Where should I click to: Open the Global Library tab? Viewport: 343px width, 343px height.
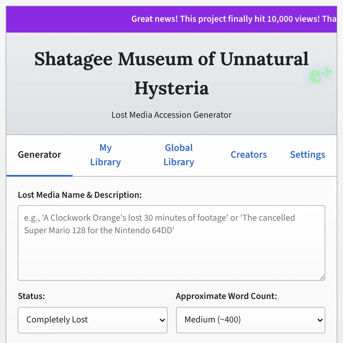179,155
